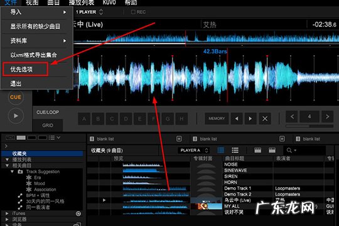The image size is (339, 226).
Task: Open search options magnifier icon
Action: click(x=291, y=150)
